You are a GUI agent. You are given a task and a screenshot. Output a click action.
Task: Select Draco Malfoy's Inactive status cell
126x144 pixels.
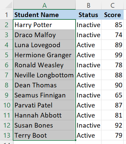coord(88,35)
